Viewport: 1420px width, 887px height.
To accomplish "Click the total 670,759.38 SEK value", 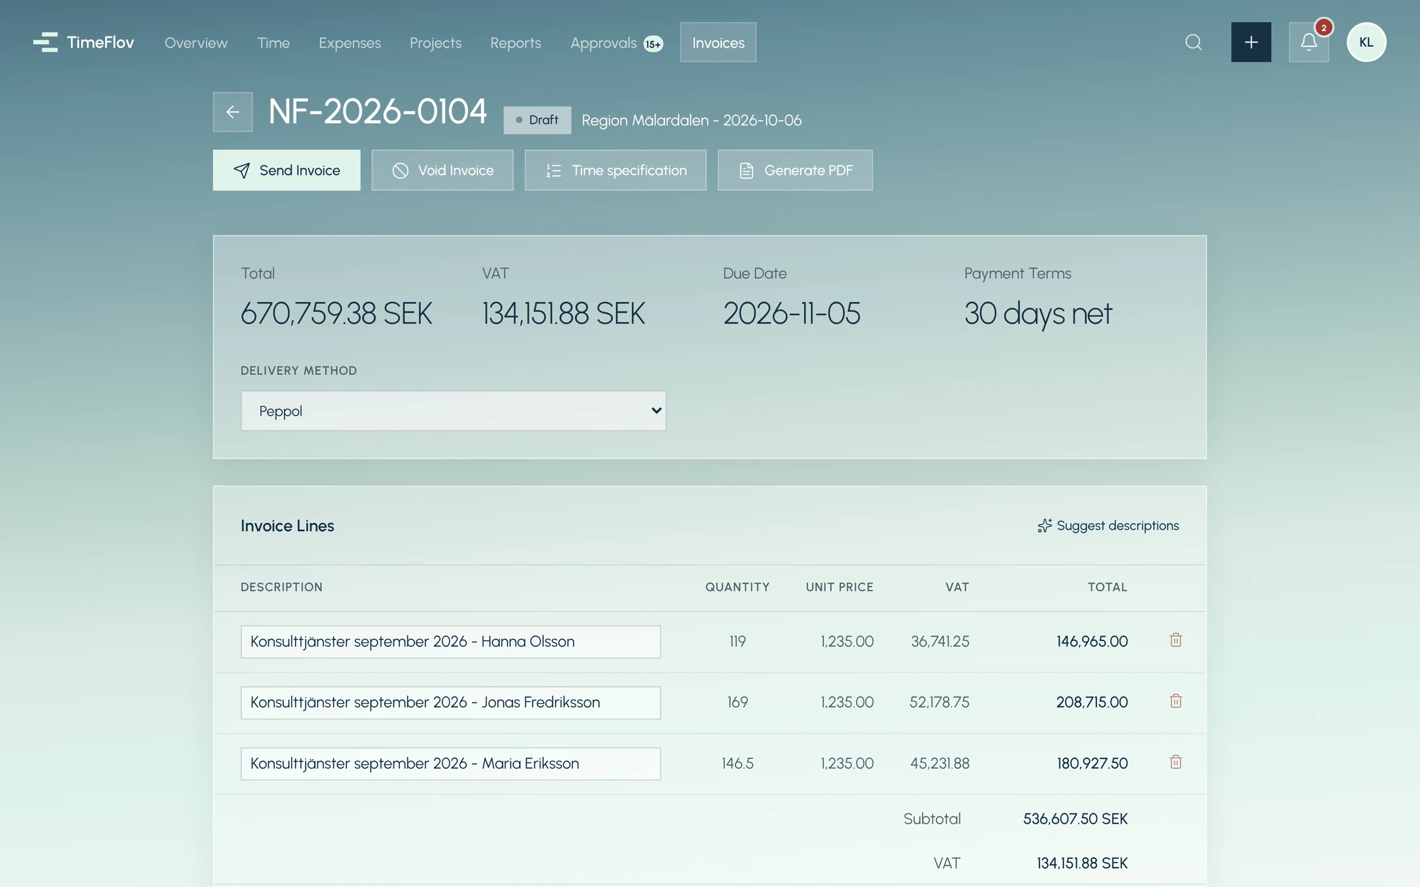I will [x=337, y=314].
